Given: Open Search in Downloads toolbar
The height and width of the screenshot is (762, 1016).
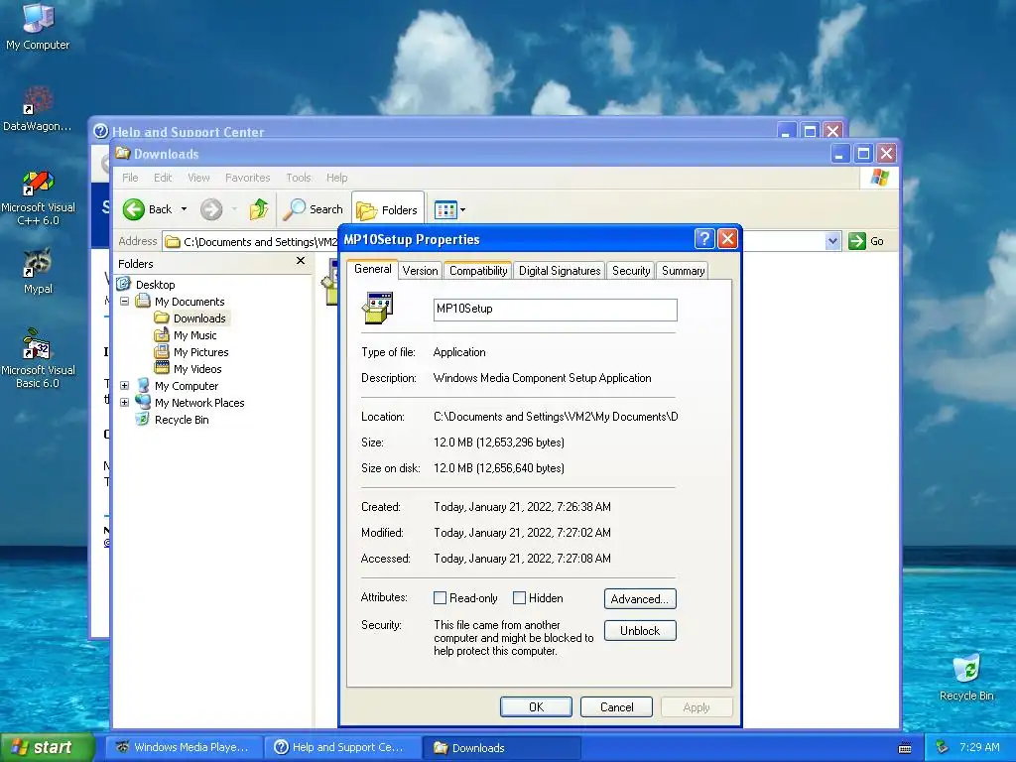Looking at the screenshot, I should (x=315, y=209).
